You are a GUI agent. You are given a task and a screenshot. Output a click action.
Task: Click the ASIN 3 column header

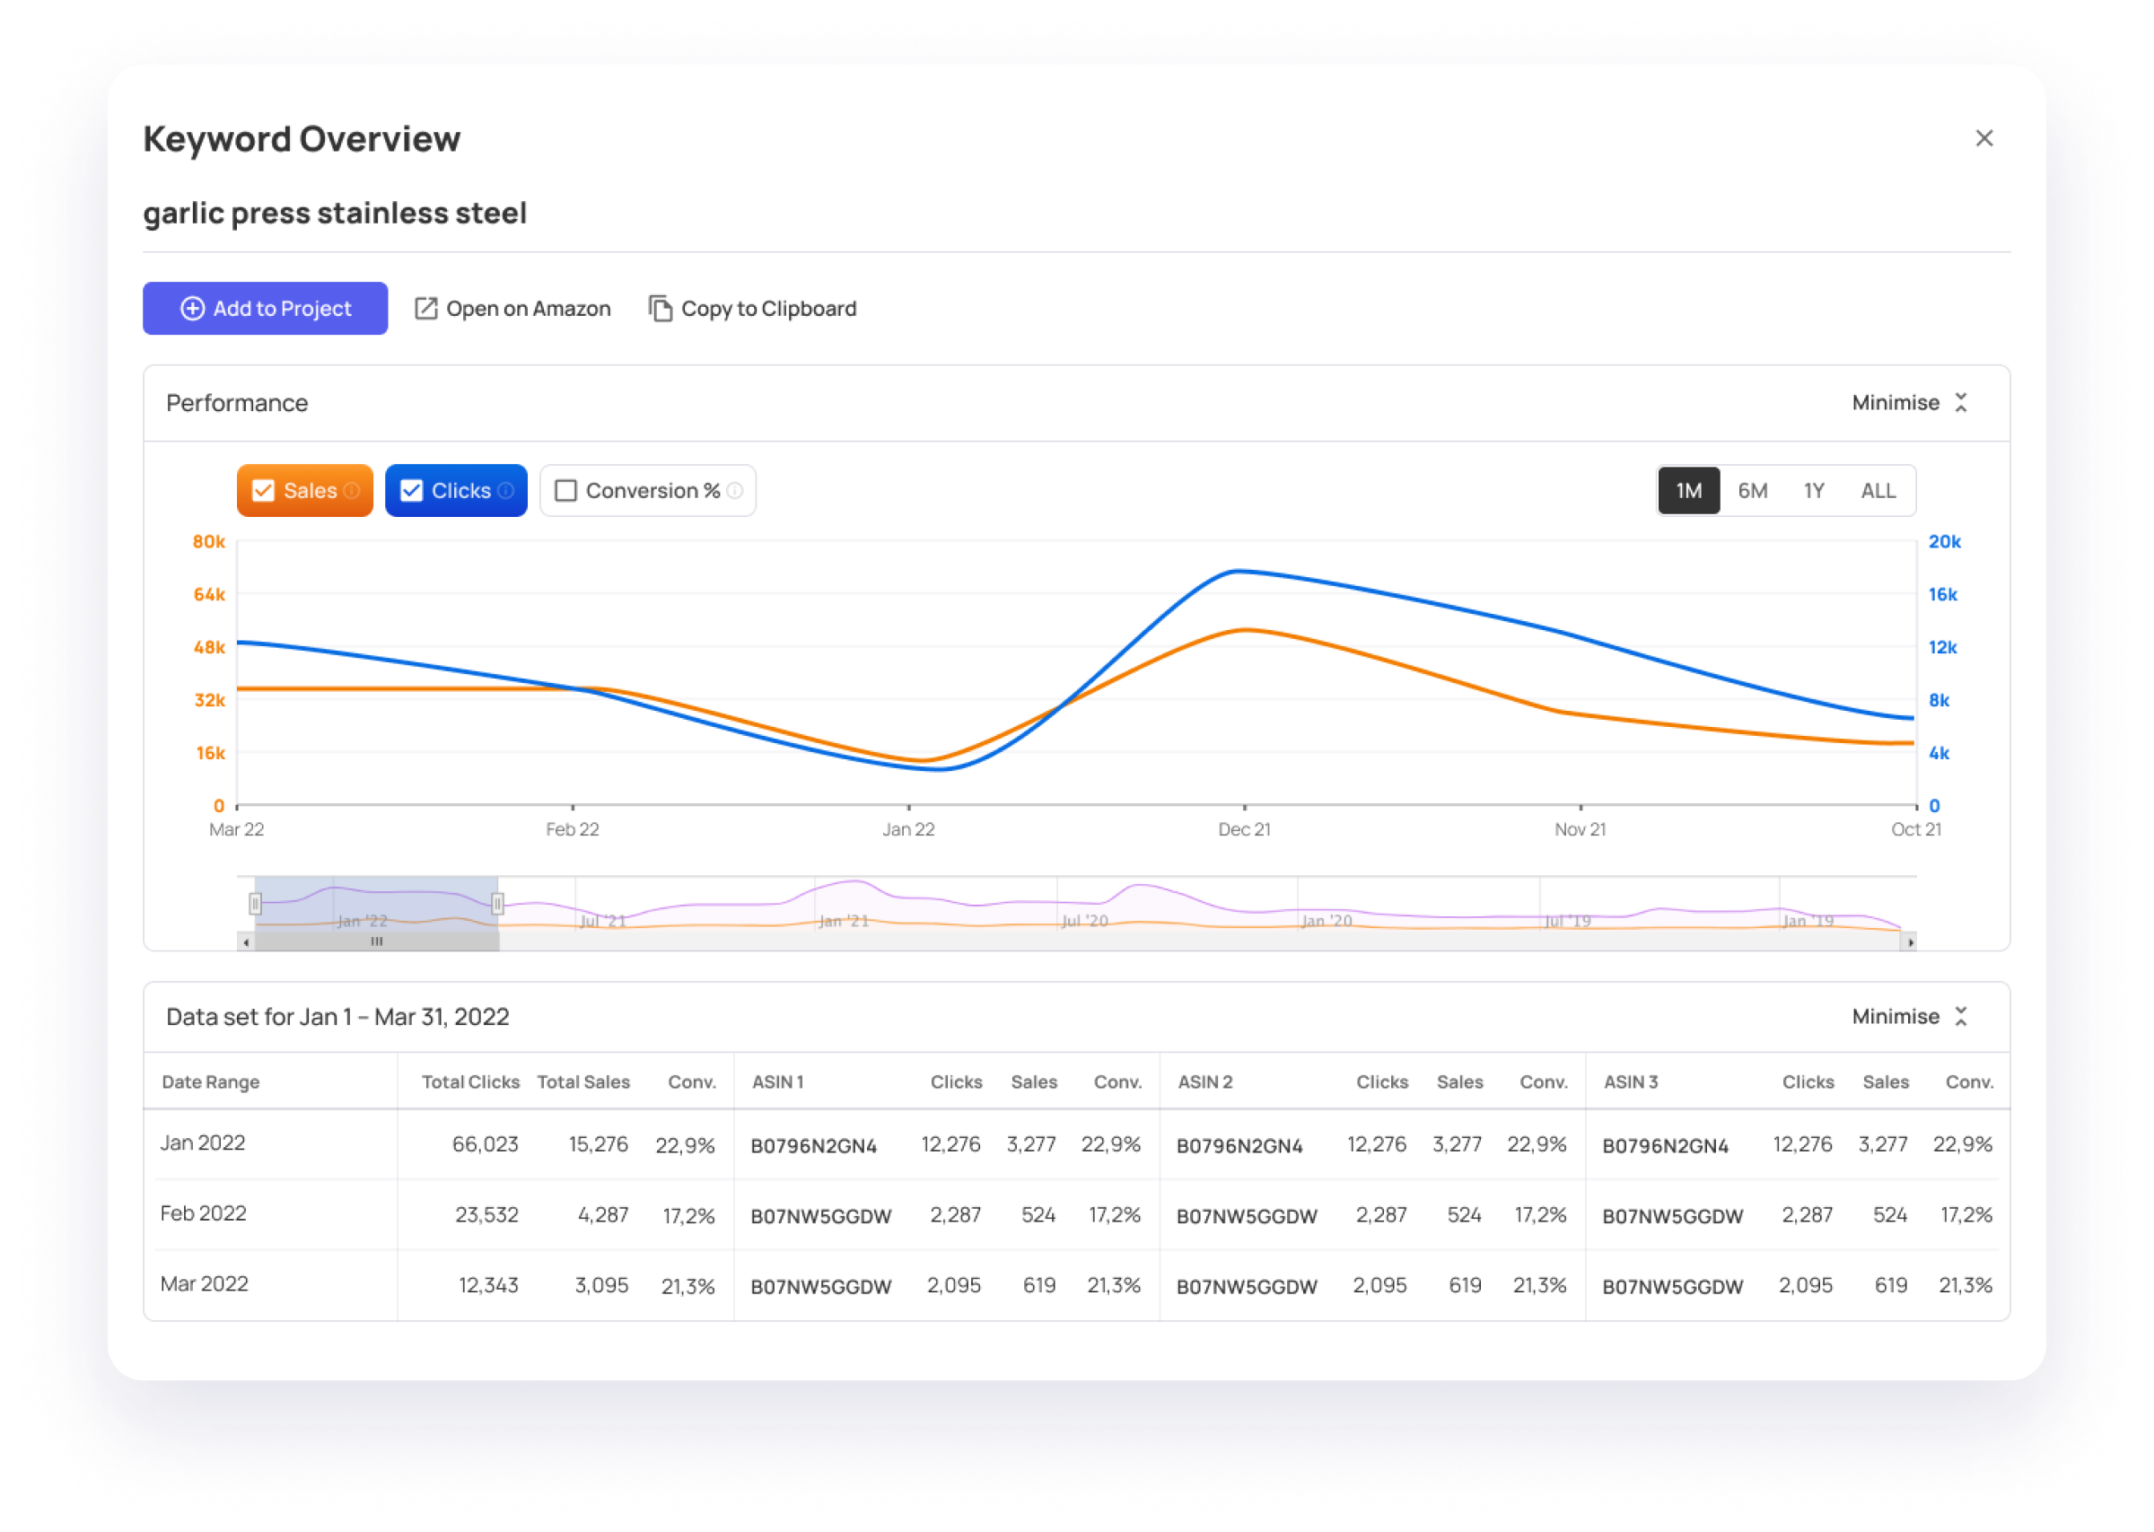pyautogui.click(x=1630, y=1082)
